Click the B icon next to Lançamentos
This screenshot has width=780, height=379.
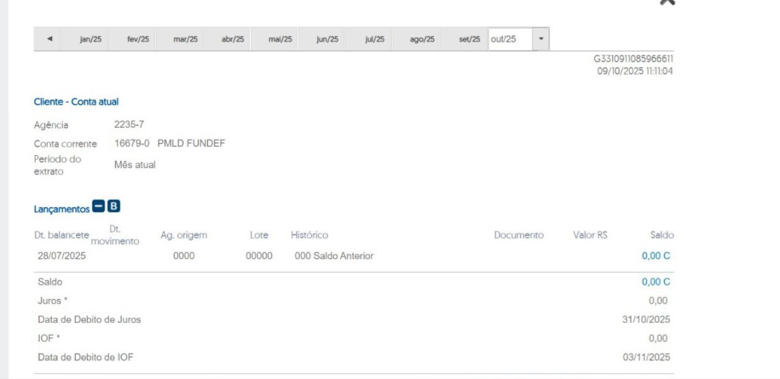[x=114, y=207]
